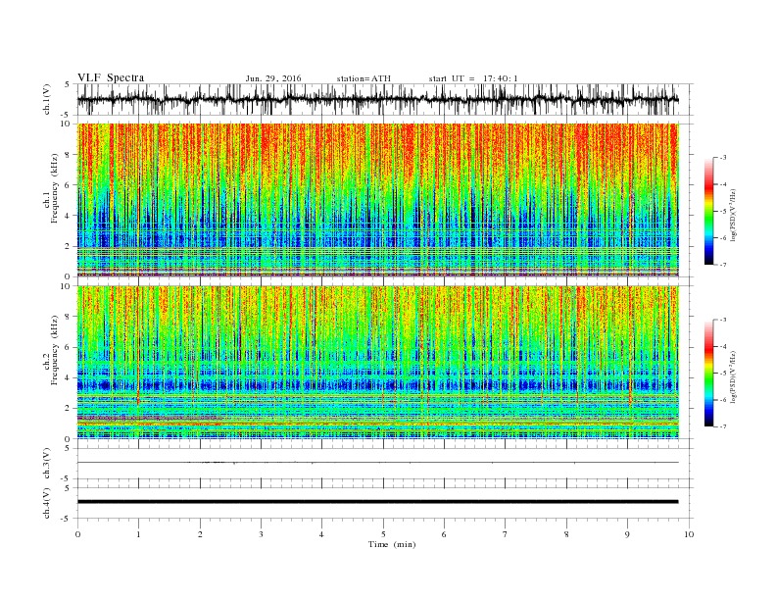The height and width of the screenshot is (600, 776).
Task: Select the date text 'Jun. 29, 2016'
Action: pyautogui.click(x=273, y=78)
